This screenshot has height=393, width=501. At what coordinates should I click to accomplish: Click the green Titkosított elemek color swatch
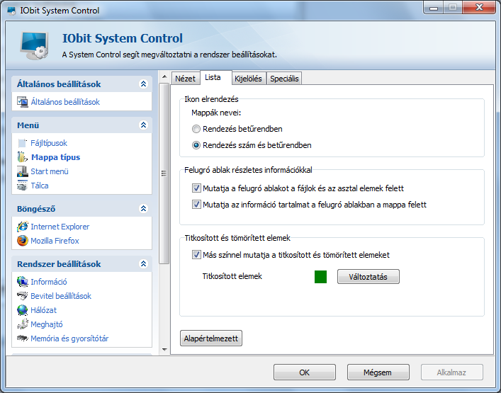click(x=320, y=277)
